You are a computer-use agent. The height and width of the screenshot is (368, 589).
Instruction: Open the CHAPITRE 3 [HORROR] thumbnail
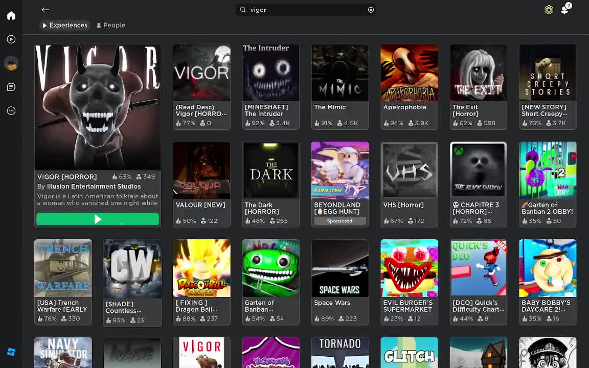(x=478, y=171)
